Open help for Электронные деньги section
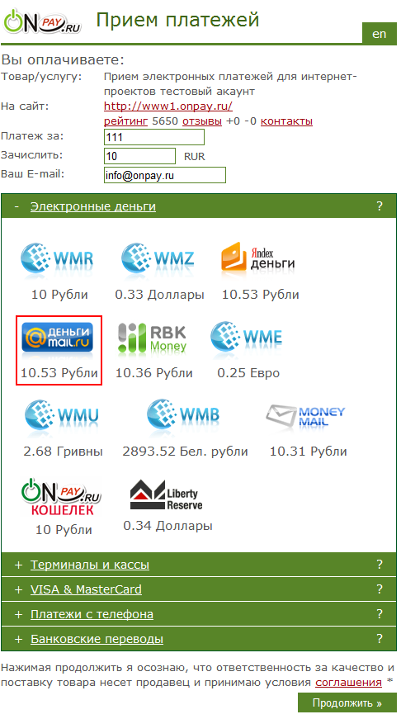This screenshot has width=401, height=719. click(380, 206)
